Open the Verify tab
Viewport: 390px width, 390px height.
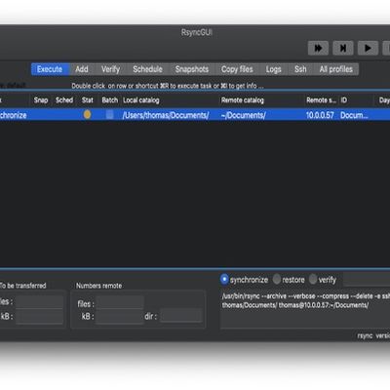click(110, 69)
